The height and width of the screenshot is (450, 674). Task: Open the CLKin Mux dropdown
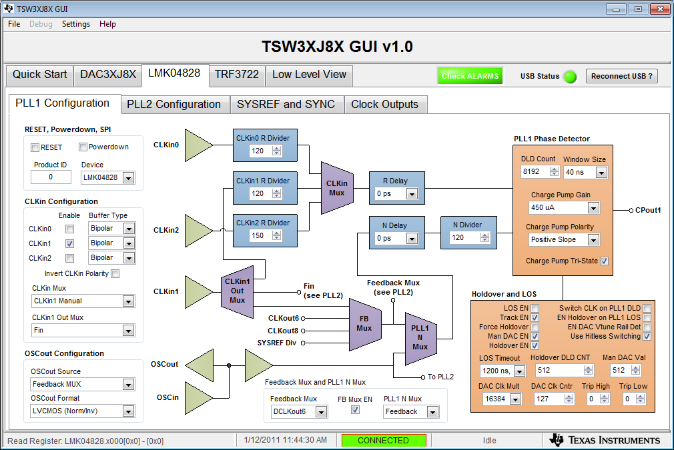click(128, 301)
